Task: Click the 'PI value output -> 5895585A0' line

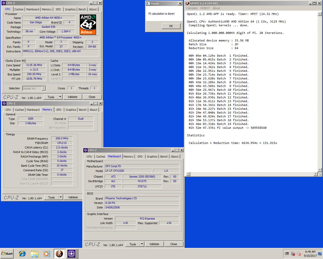Action: (227, 128)
